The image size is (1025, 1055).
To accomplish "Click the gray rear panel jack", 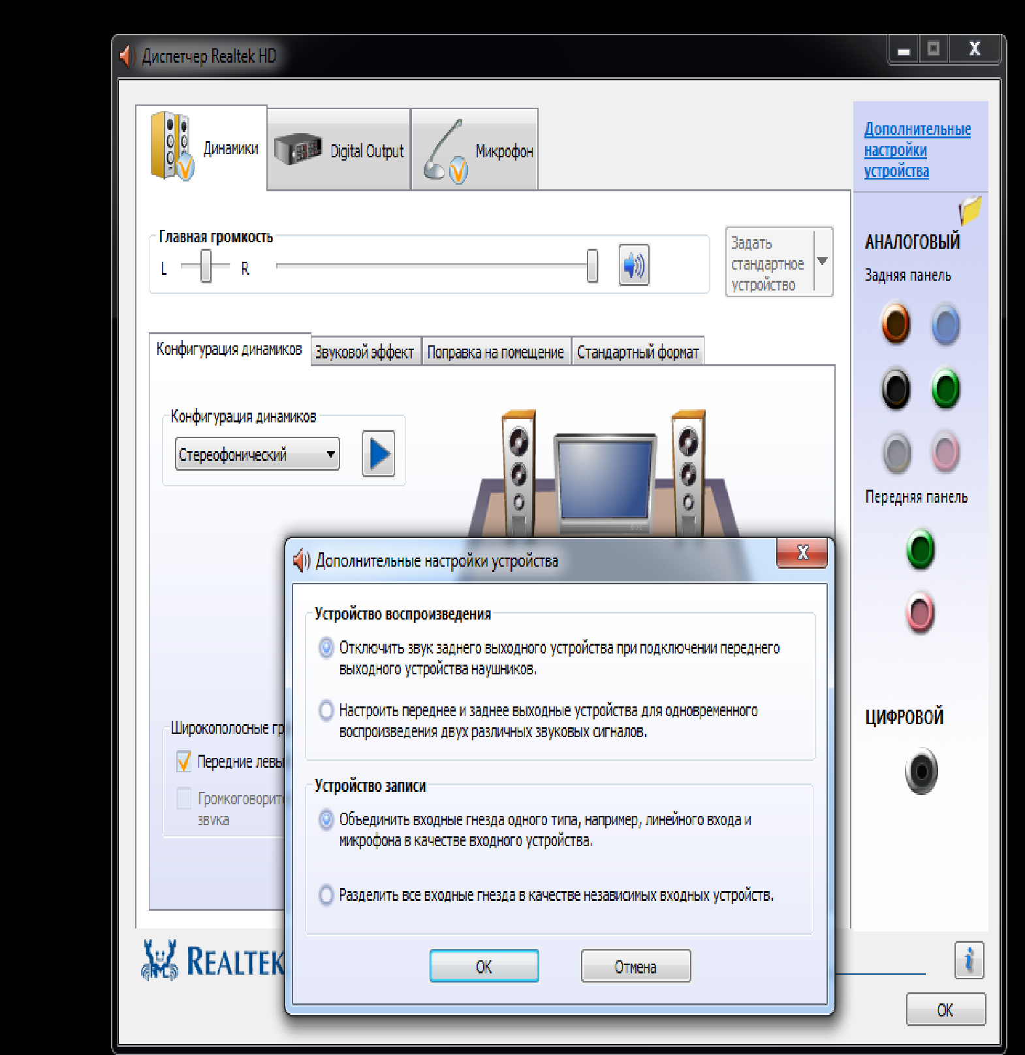I will coord(896,452).
